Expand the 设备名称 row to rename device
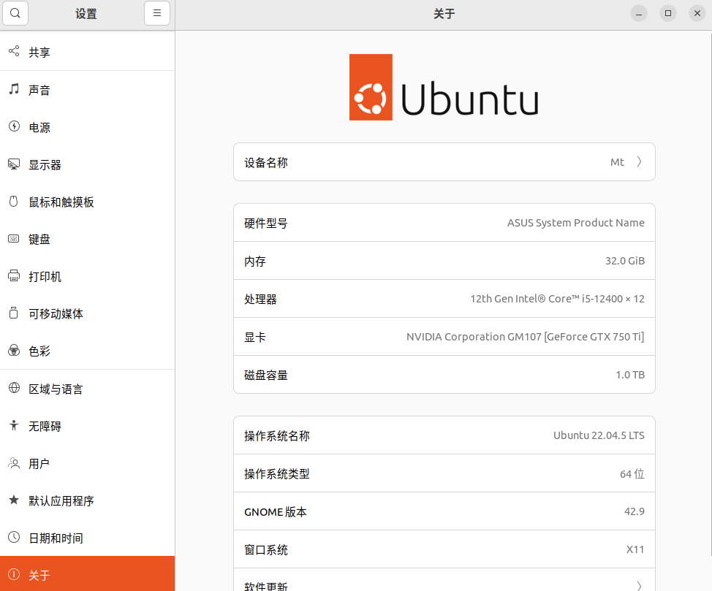 [x=444, y=161]
